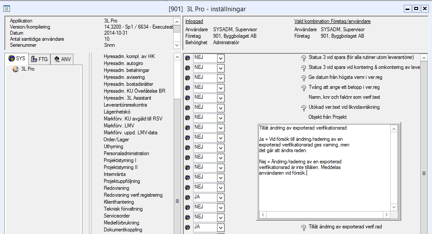The width and height of the screenshot is (432, 234).
Task: Select Uthyrning in the module list
Action: 113,146
